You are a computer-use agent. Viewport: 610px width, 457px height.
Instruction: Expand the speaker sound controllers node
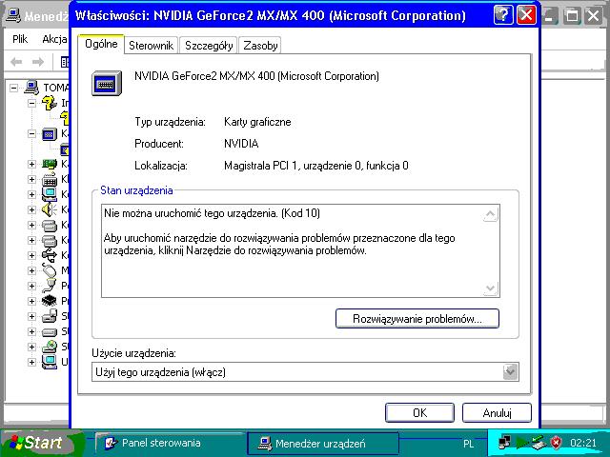31,209
